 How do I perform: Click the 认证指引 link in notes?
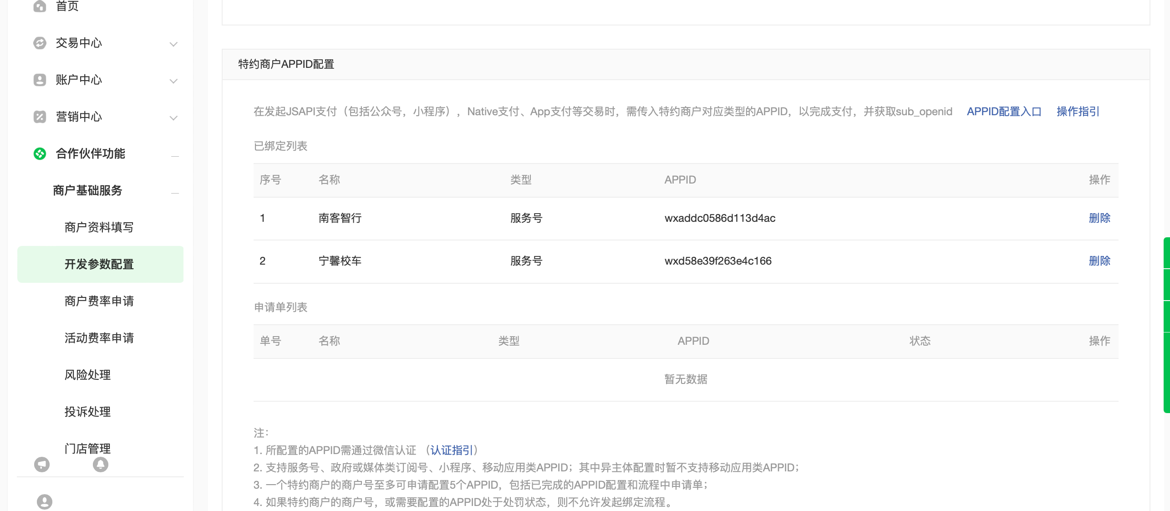pyautogui.click(x=452, y=450)
